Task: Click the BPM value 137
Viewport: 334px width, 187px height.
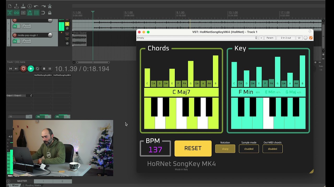Action: [155, 150]
